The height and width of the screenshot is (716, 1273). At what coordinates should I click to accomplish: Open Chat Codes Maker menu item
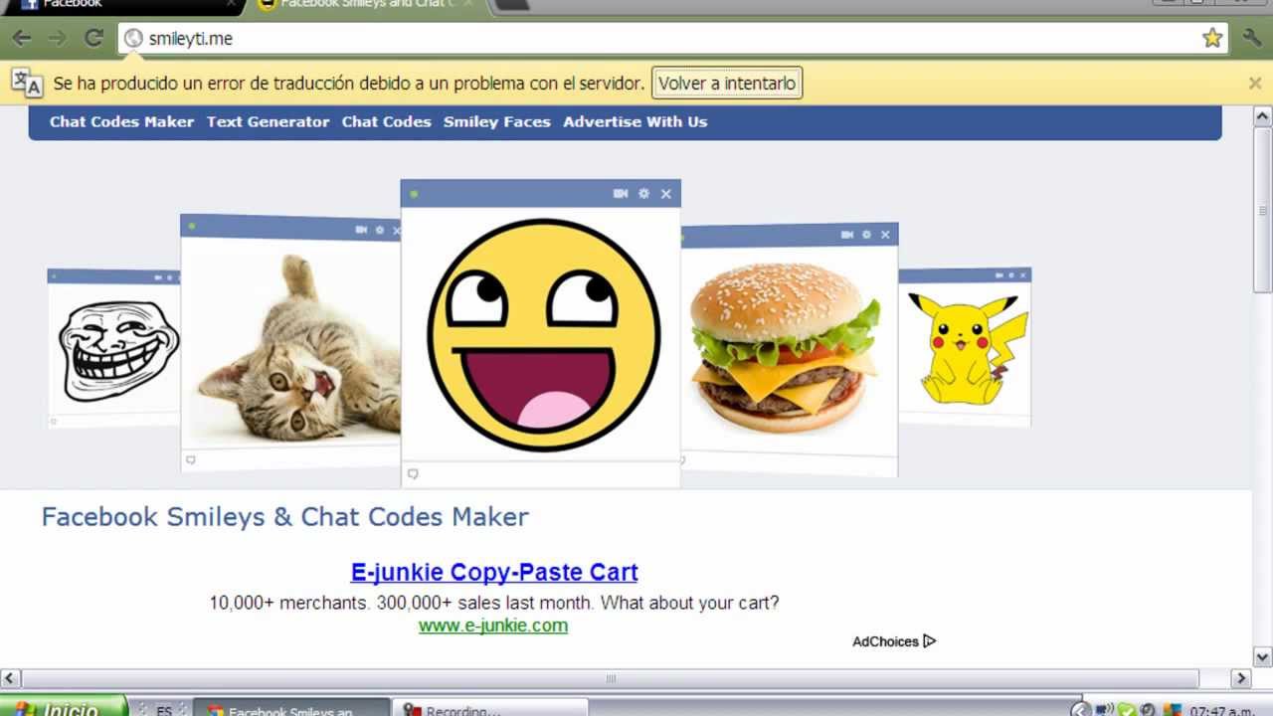[122, 122]
